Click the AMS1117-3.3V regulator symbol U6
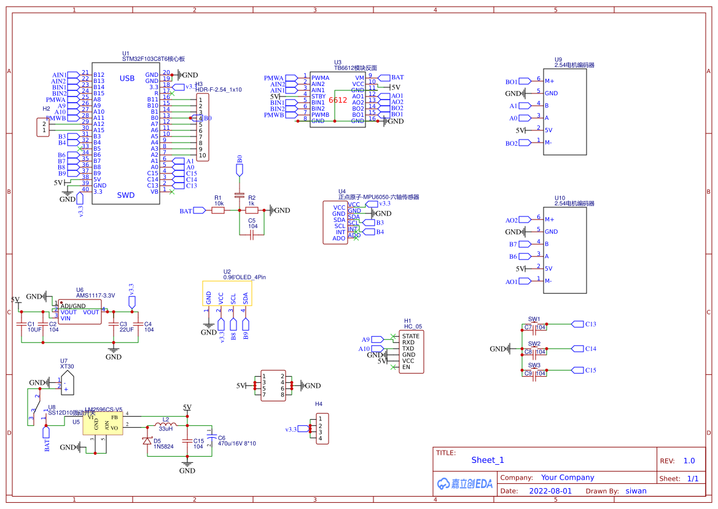This screenshot has height=509, width=718. click(x=80, y=310)
